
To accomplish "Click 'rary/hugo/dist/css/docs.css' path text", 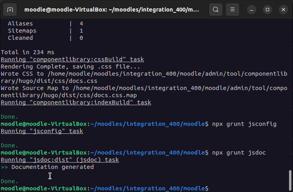I will coord(49,81).
